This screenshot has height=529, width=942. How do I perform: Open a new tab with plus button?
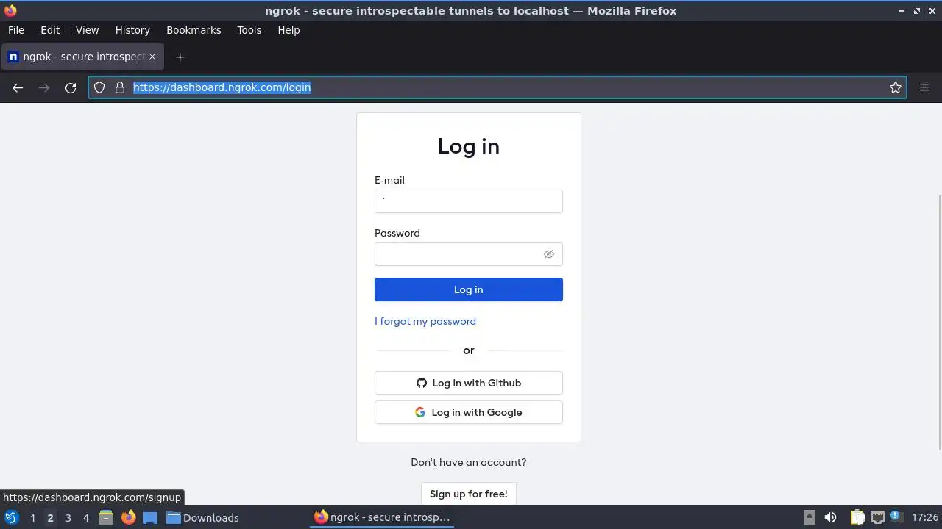coord(180,57)
